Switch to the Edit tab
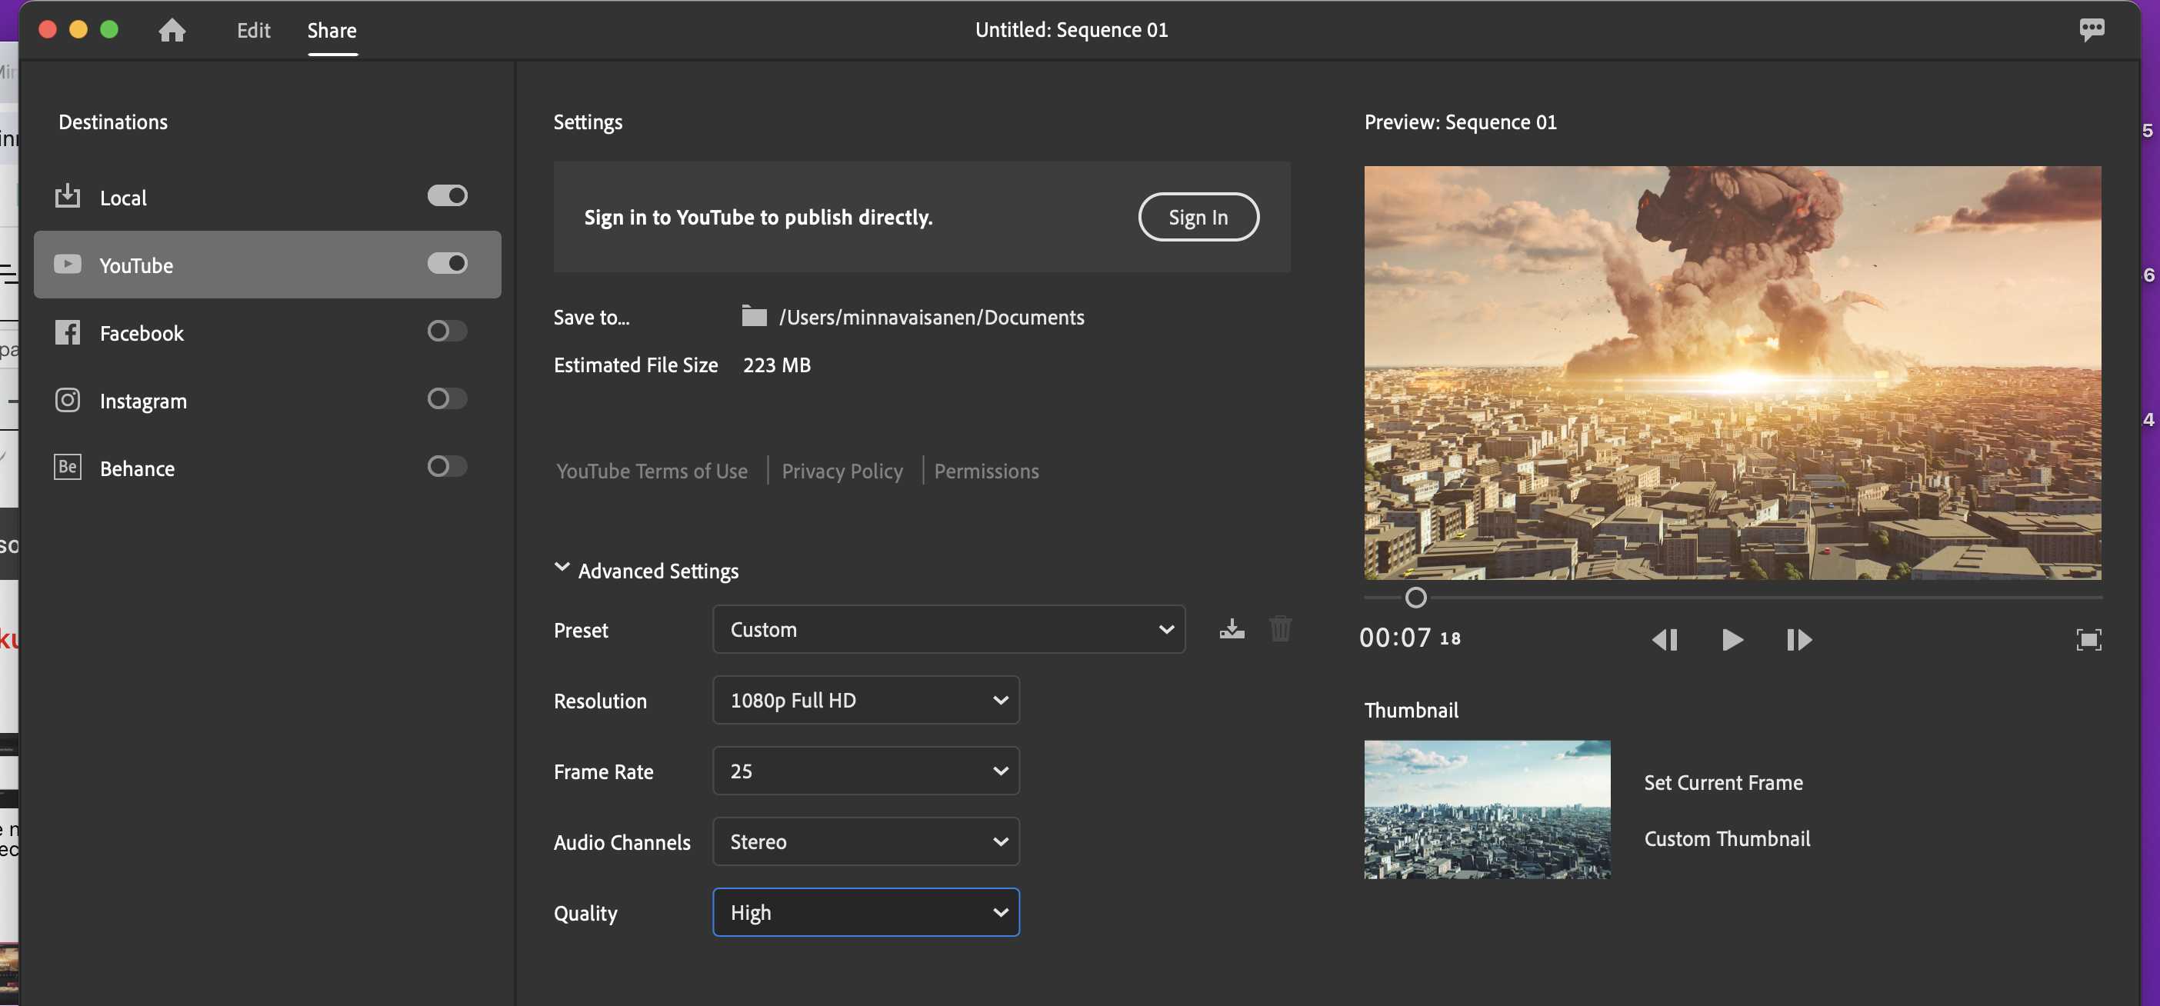This screenshot has width=2160, height=1006. 253,30
